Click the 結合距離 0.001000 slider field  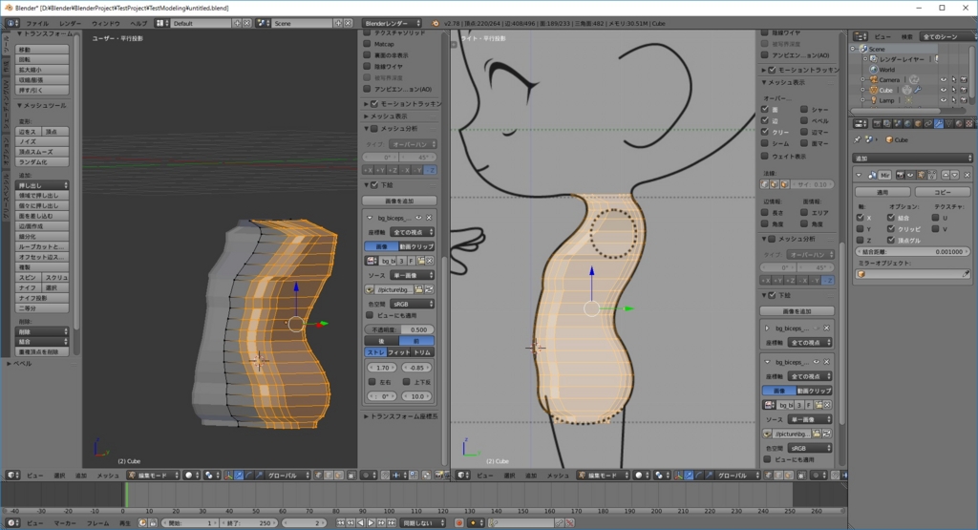[x=912, y=251]
